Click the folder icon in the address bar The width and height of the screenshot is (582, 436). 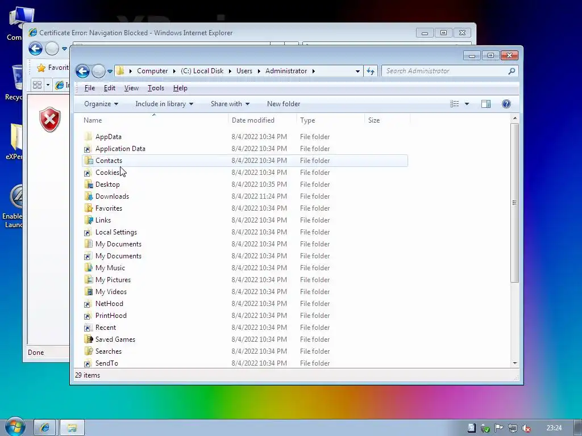(x=120, y=71)
